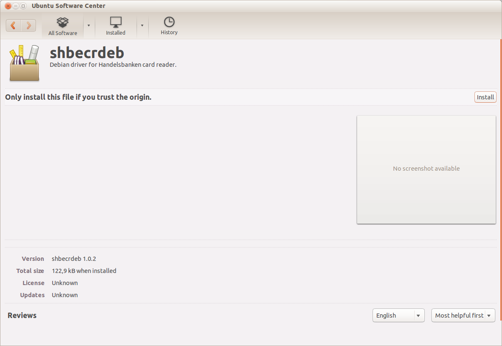502x346 pixels.
Task: Expand the Installed dropdown arrow
Action: click(x=142, y=25)
